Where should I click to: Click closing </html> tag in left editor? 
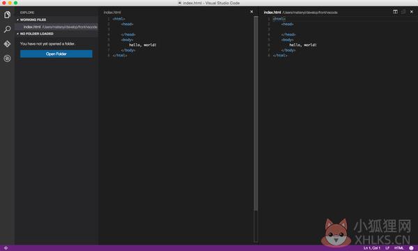click(x=120, y=56)
